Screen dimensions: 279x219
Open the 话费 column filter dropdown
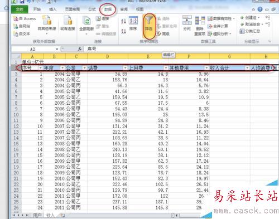[x=126, y=68]
